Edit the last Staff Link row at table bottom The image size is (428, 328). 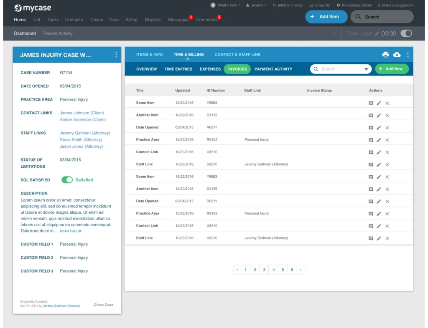tap(379, 238)
